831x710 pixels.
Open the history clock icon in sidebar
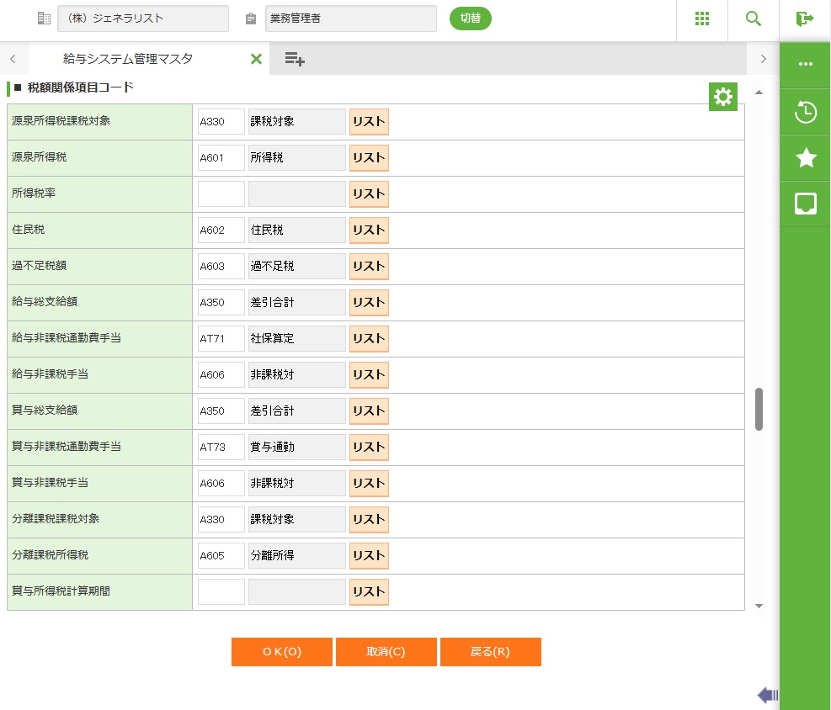[x=806, y=112]
